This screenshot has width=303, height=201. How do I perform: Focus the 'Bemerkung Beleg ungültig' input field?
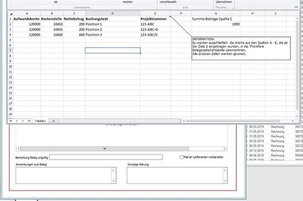[x=106, y=157]
